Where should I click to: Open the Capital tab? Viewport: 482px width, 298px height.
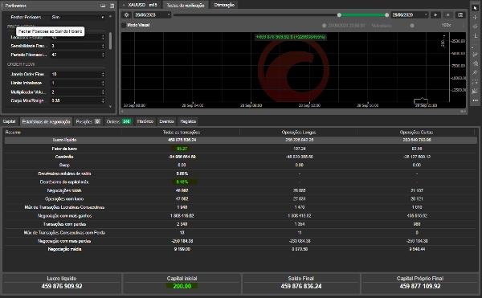click(9, 121)
